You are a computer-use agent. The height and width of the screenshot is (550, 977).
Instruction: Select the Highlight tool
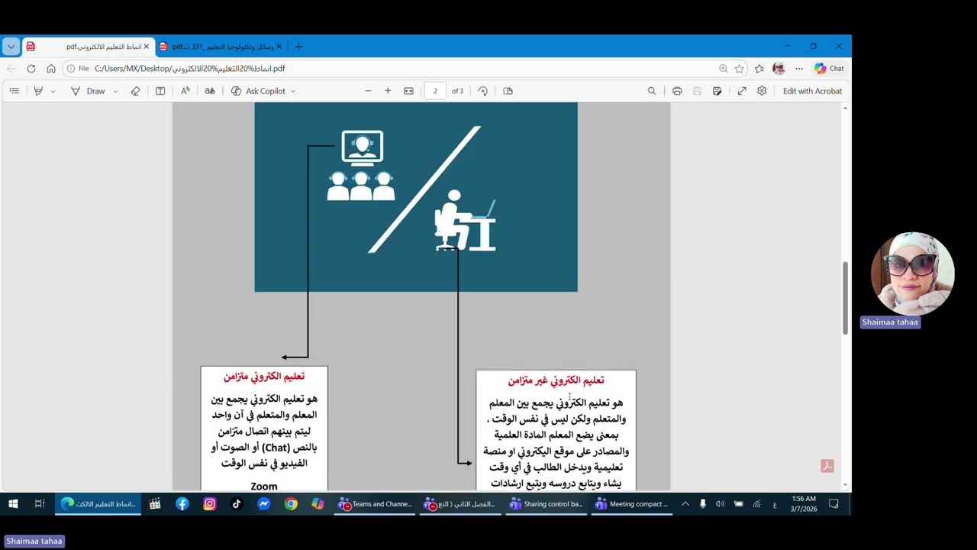click(x=38, y=91)
